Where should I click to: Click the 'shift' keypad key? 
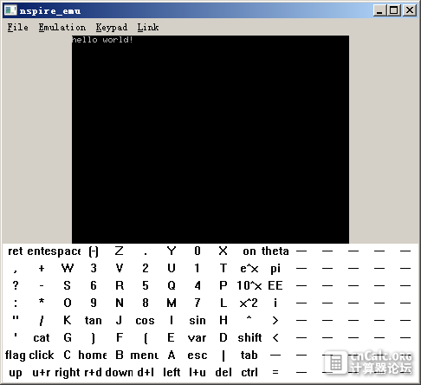pyautogui.click(x=249, y=337)
